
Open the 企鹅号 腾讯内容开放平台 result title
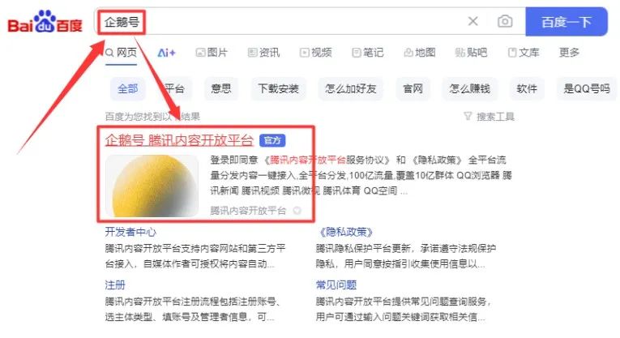coord(179,140)
